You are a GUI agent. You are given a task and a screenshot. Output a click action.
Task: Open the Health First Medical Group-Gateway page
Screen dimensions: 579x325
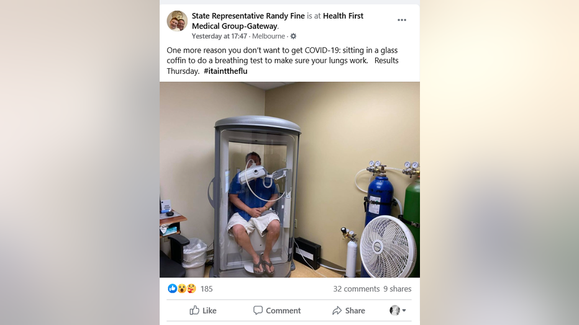pos(278,21)
